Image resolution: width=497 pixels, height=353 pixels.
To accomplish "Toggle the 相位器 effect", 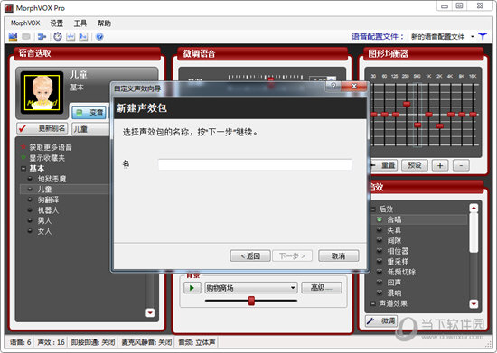I will pyautogui.click(x=380, y=250).
